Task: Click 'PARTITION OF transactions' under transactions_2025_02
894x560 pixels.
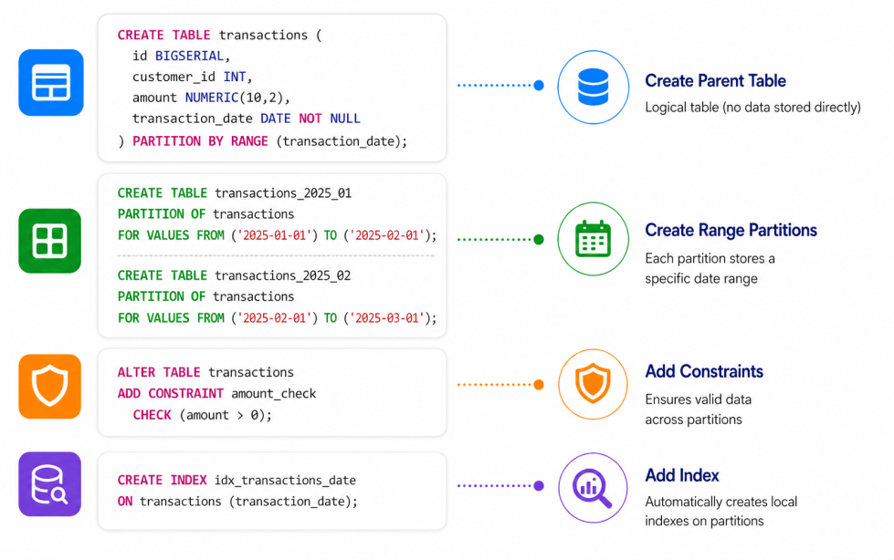Action: pyautogui.click(x=205, y=296)
